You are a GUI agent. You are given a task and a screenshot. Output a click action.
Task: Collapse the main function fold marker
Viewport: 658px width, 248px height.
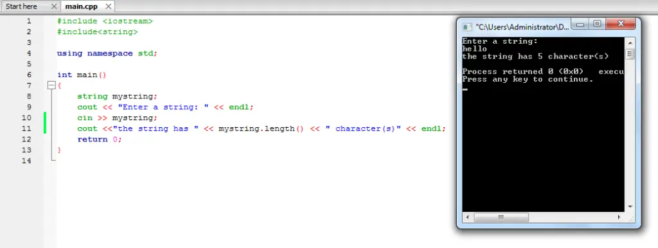pos(51,85)
